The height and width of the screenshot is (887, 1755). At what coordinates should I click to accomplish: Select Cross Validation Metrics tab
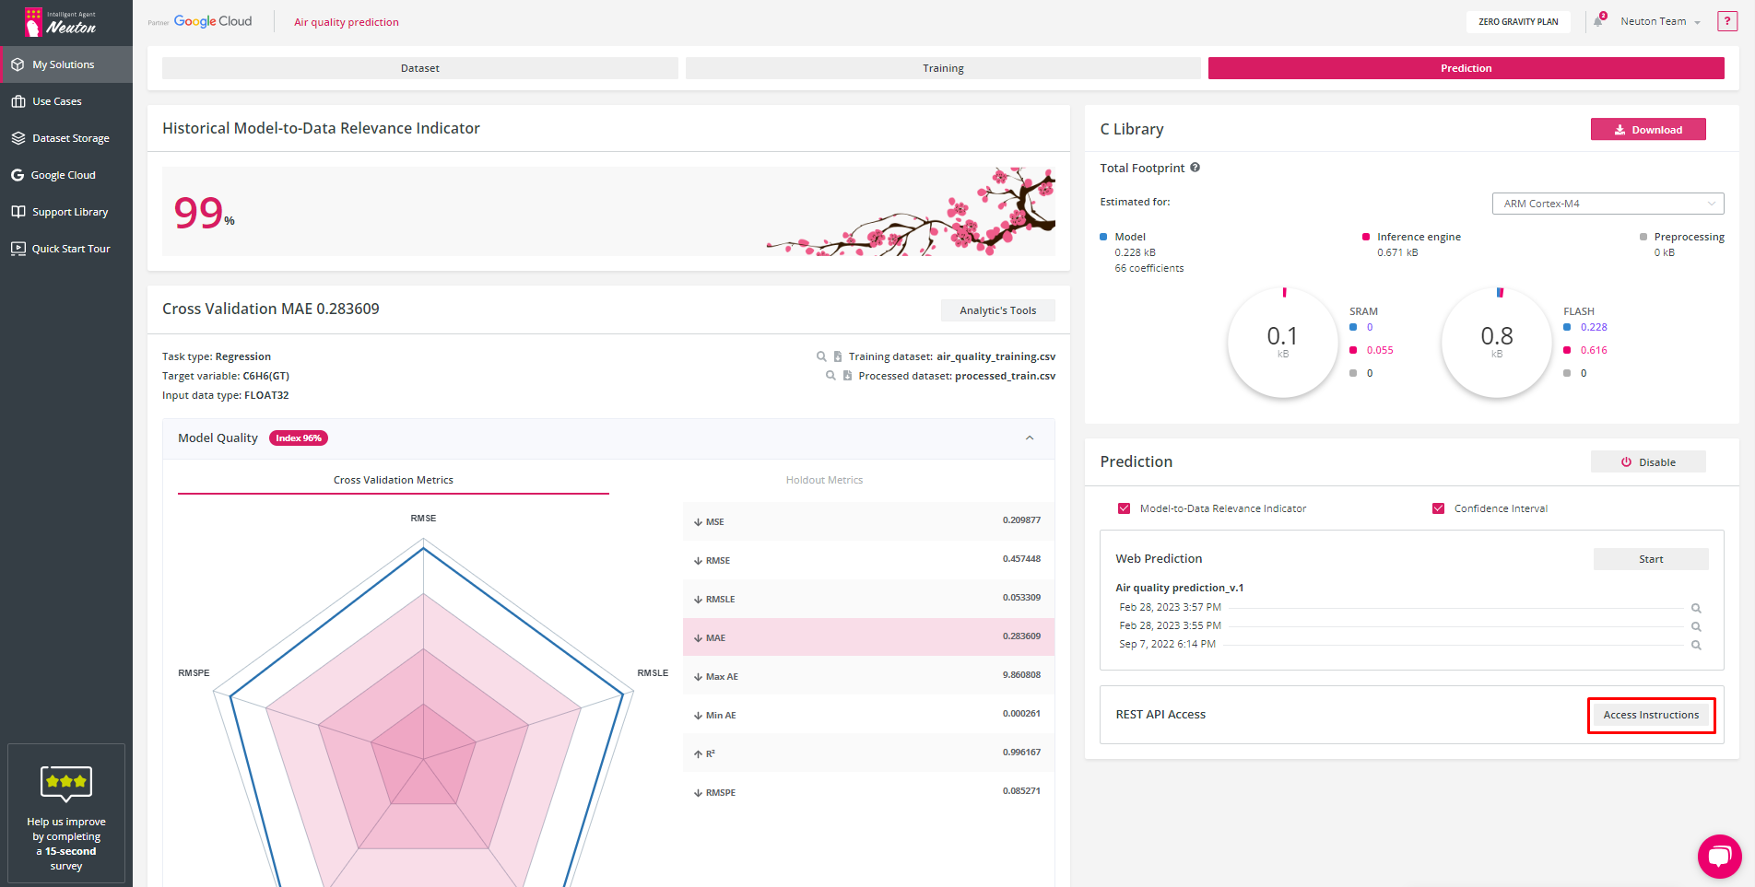pyautogui.click(x=394, y=480)
